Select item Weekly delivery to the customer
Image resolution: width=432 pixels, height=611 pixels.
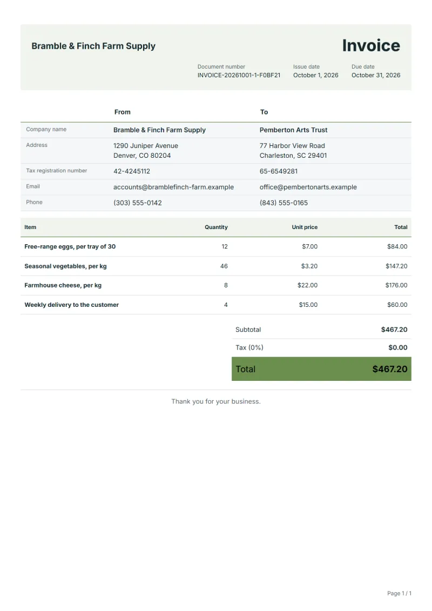point(72,305)
